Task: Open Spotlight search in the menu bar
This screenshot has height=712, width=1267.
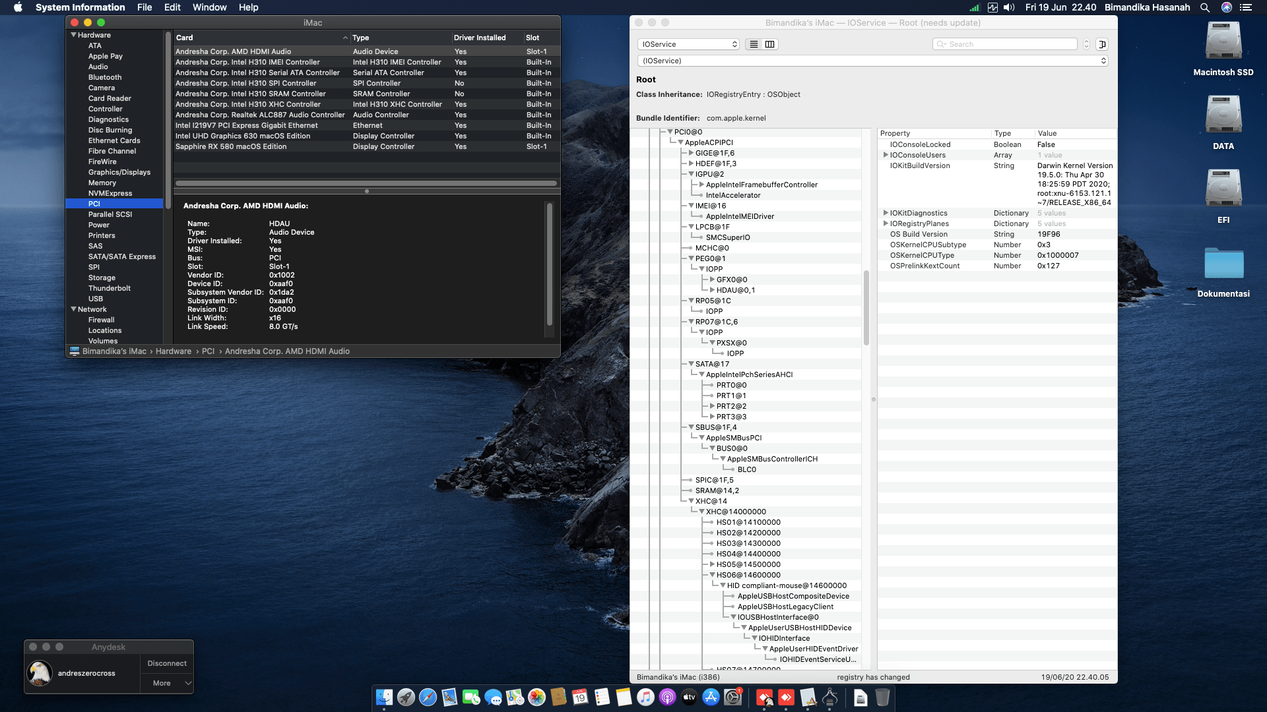Action: [1204, 7]
